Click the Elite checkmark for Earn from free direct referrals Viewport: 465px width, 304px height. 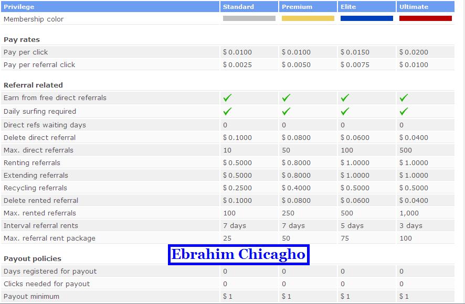click(x=345, y=98)
